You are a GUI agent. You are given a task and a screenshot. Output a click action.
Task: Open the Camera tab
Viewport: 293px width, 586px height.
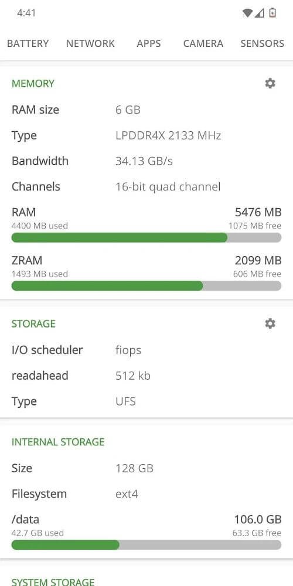click(203, 43)
